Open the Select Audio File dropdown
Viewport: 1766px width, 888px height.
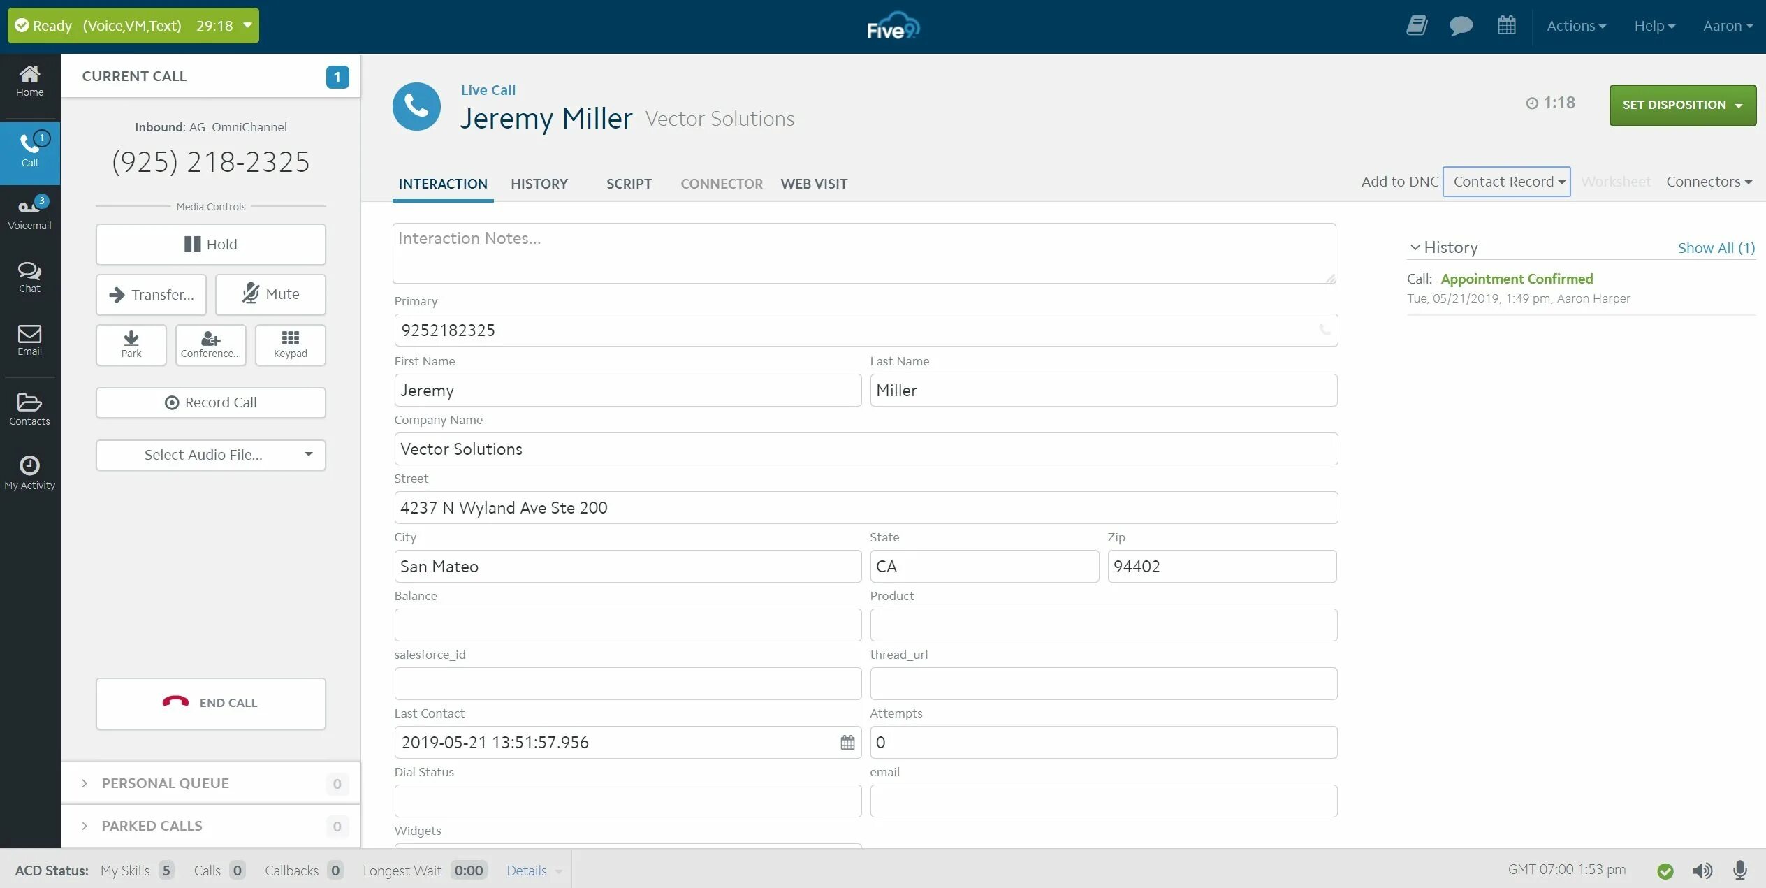click(210, 455)
